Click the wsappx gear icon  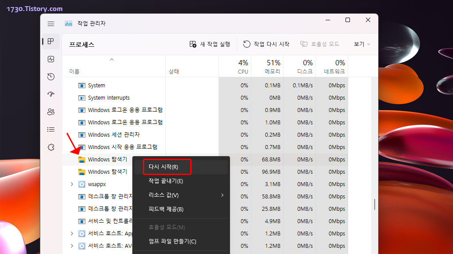coord(82,184)
